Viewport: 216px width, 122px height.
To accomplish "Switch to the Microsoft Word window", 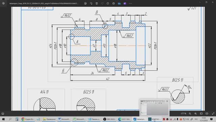I will pyautogui.click(x=64, y=119).
